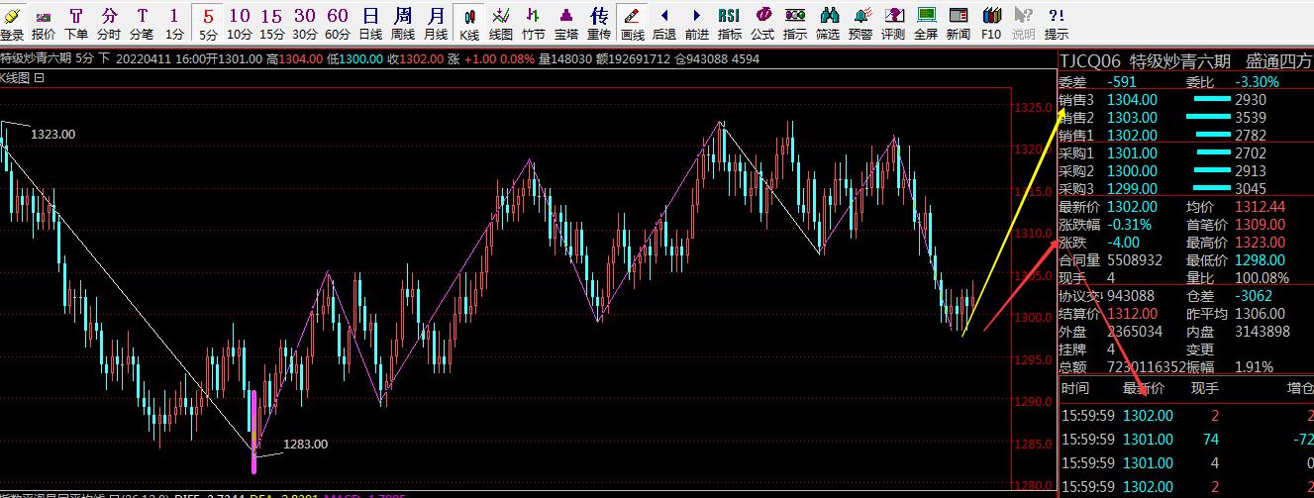Image resolution: width=1314 pixels, height=498 pixels.
Task: Open the 新闻 news panel
Action: (x=959, y=22)
